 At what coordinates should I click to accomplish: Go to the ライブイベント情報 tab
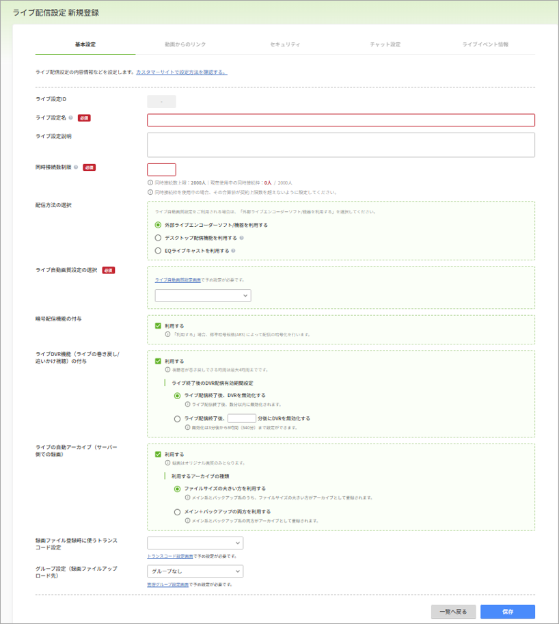[x=485, y=44]
